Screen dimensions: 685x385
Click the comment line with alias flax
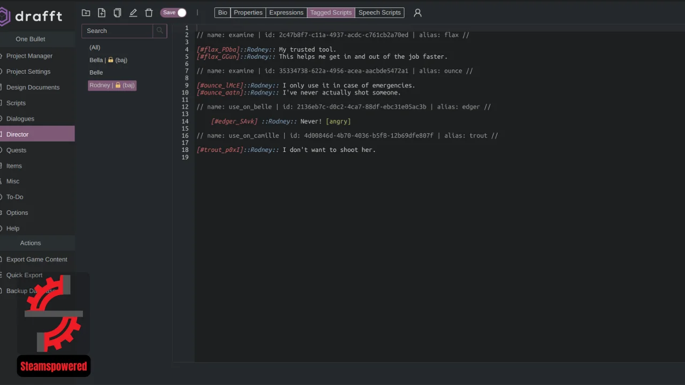(333, 35)
